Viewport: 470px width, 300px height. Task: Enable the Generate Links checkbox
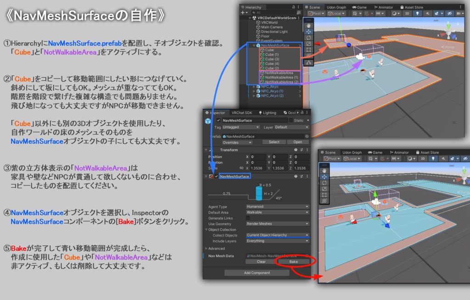point(248,218)
